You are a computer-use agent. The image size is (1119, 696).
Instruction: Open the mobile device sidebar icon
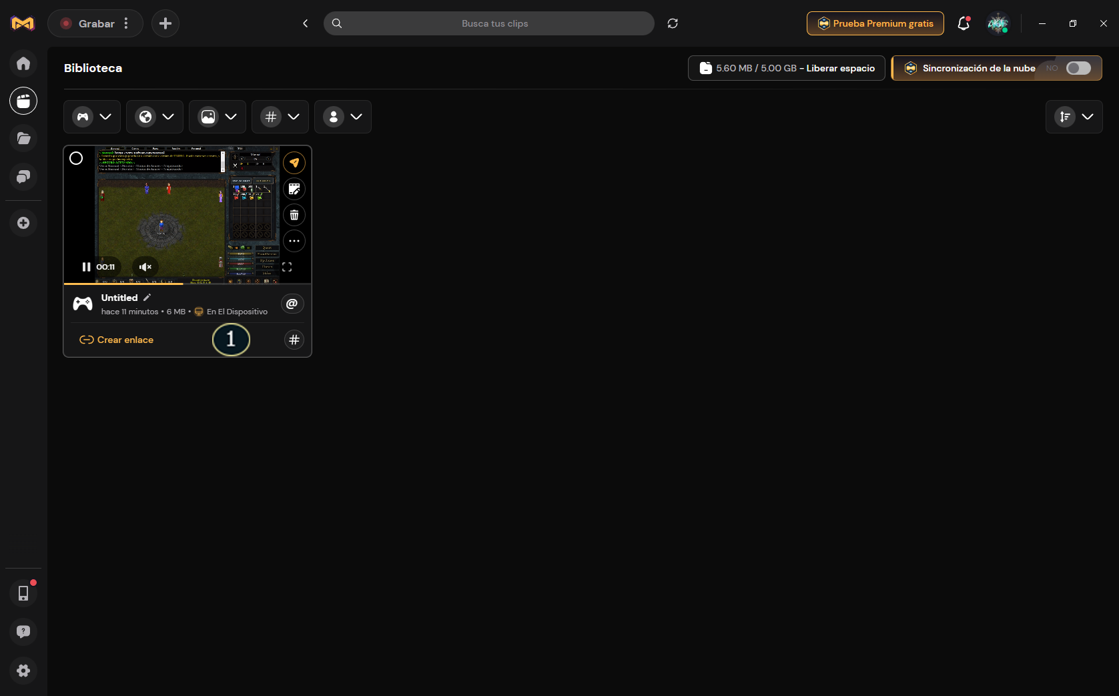point(23,593)
